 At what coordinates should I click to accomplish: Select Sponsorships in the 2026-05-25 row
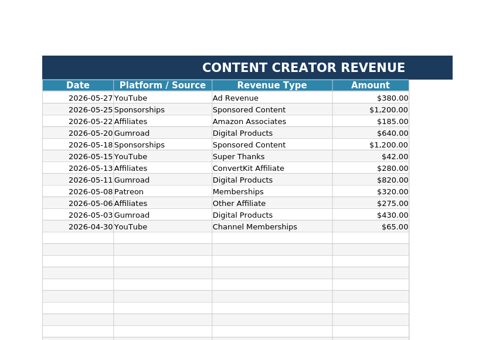point(162,110)
